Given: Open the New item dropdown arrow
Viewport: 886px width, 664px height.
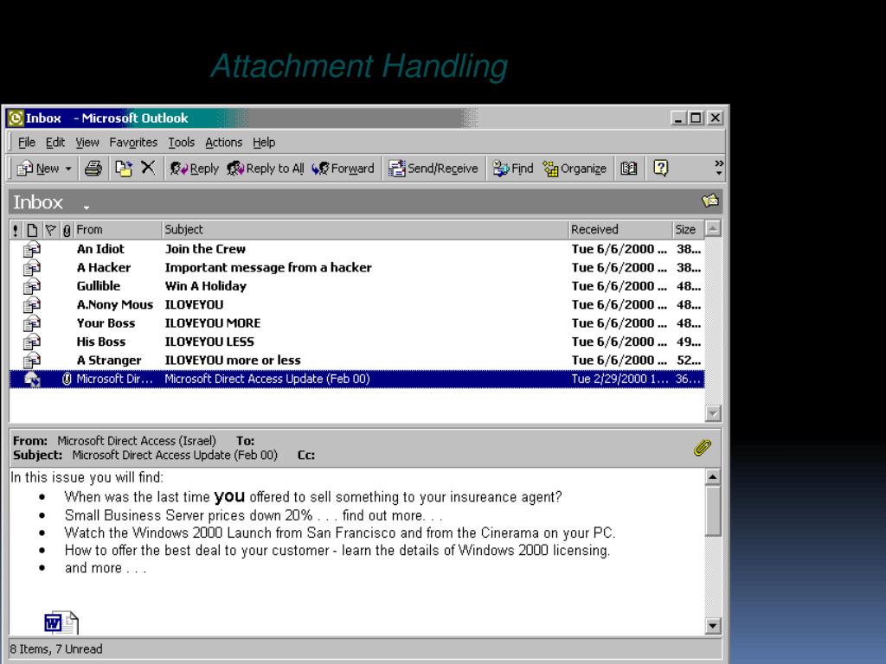Looking at the screenshot, I should click(x=68, y=169).
